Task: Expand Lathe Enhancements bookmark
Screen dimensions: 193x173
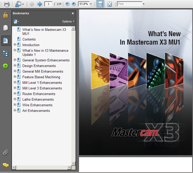Action: coord(15,99)
